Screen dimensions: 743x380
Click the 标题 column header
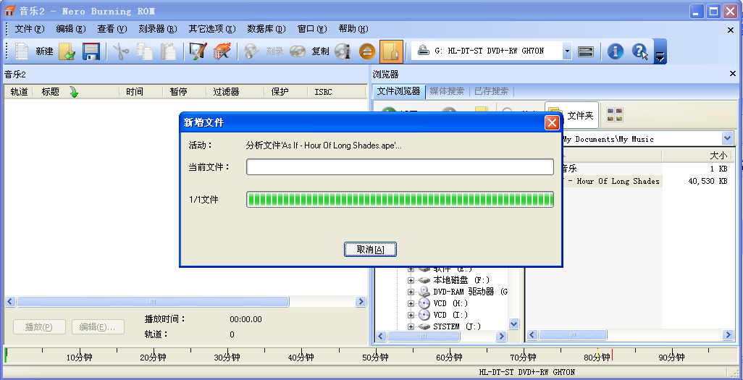pos(50,91)
